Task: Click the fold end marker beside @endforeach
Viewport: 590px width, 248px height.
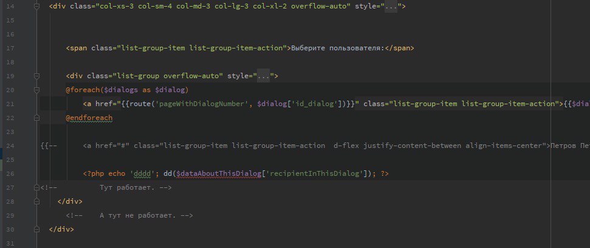Action: click(36, 118)
